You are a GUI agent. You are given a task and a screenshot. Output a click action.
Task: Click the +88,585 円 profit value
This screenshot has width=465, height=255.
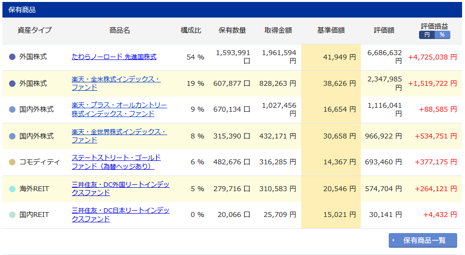click(x=438, y=109)
